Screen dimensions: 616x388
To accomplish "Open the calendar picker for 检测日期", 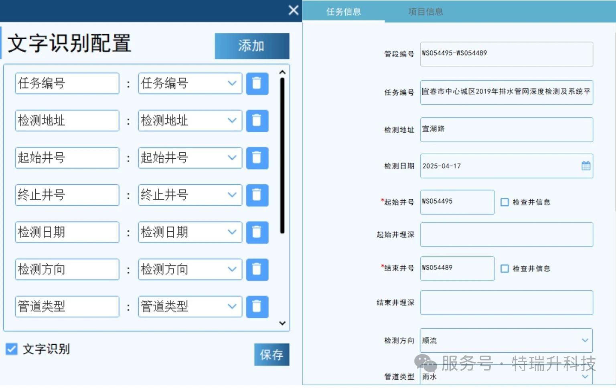I will pyautogui.click(x=586, y=166).
